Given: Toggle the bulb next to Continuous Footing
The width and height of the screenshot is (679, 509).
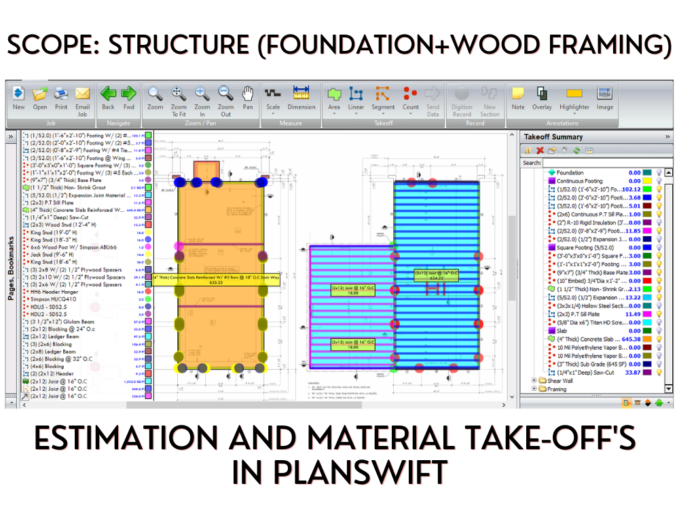Looking at the screenshot, I should [x=661, y=181].
